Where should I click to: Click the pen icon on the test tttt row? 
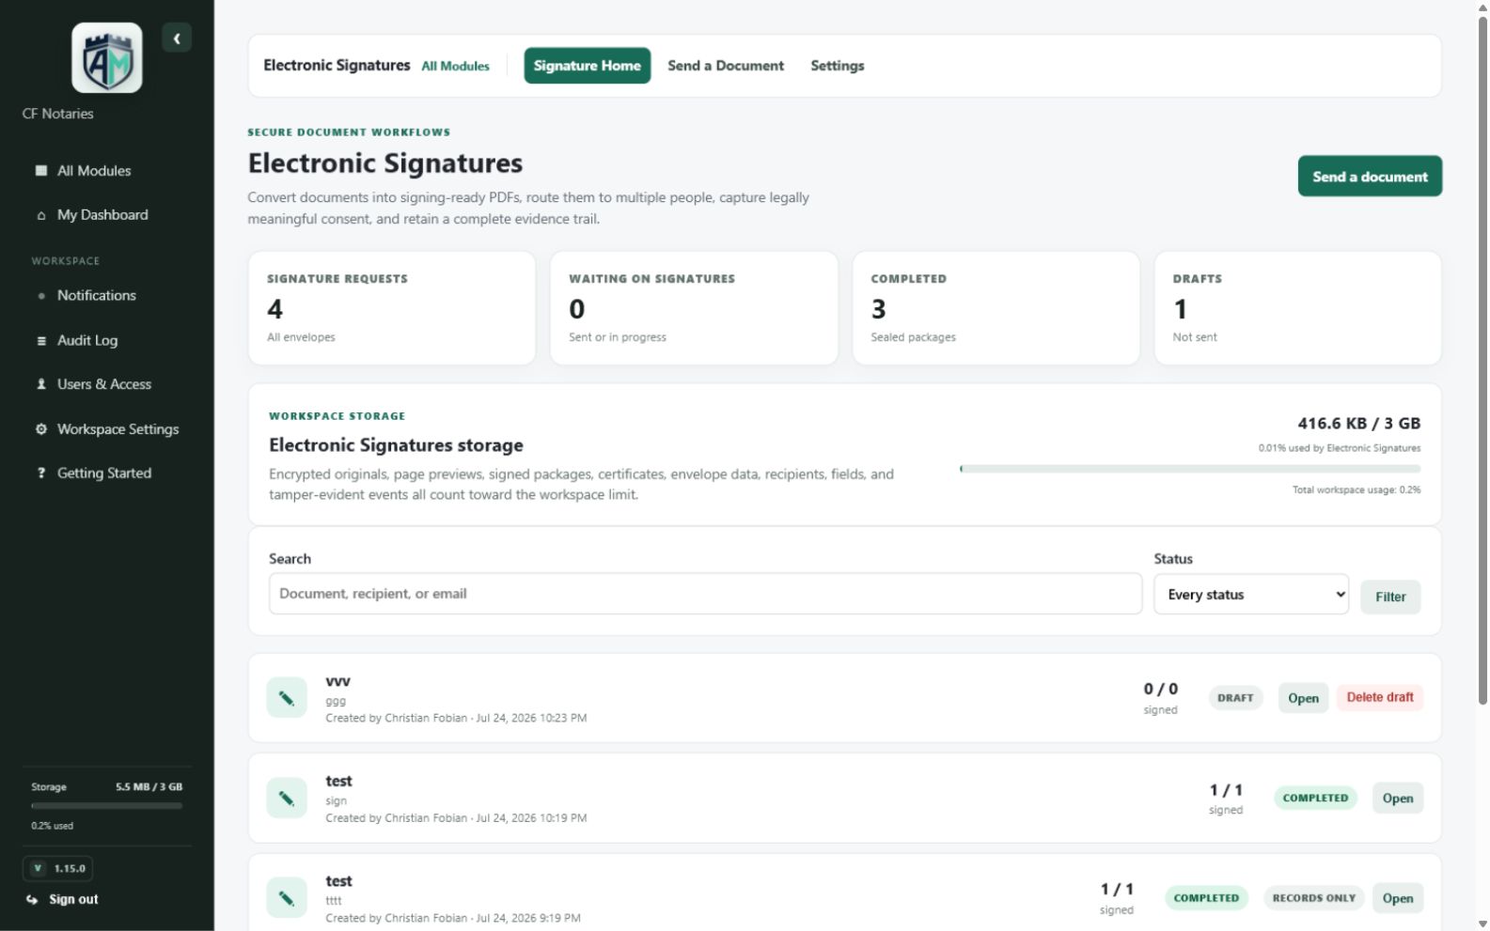(x=287, y=898)
